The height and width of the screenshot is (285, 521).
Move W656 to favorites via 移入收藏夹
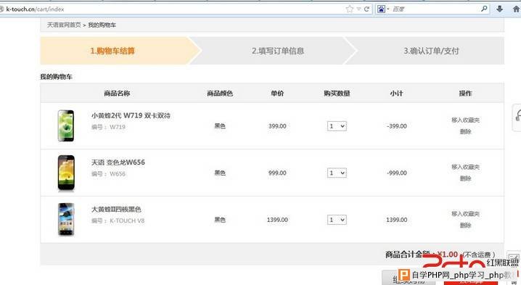point(465,167)
